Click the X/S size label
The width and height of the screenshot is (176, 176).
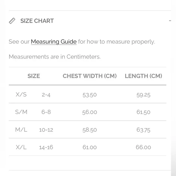(21, 94)
